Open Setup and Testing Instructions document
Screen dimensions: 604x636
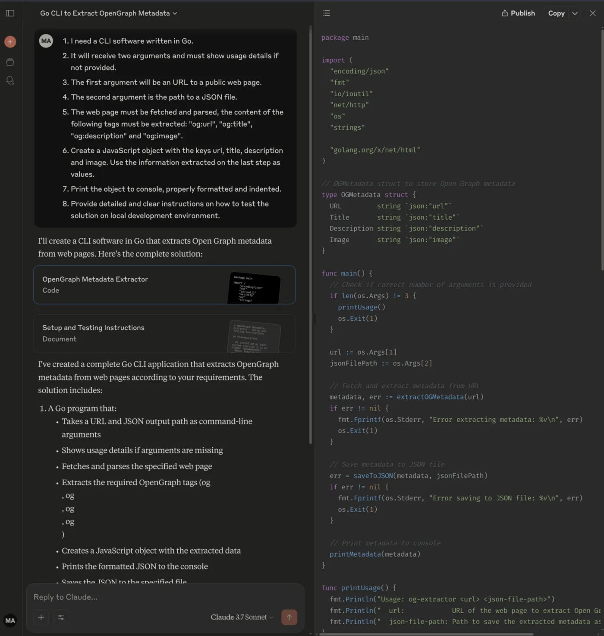(164, 334)
